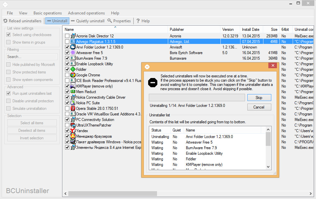Click the Anvi Folder Locker program icon
Image resolution: width=316 pixels, height=199 pixels.
pos(73,47)
